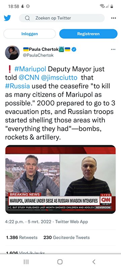Open the @PaulaChertok handle

coord(38,55)
